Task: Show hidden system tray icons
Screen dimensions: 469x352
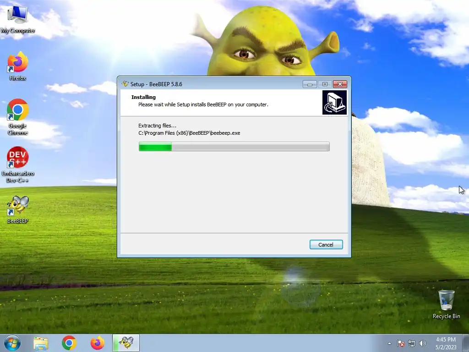Action: pos(389,343)
